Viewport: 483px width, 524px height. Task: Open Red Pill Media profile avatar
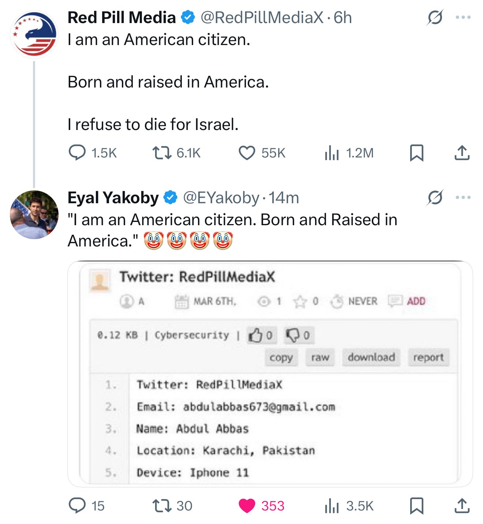coord(34,35)
